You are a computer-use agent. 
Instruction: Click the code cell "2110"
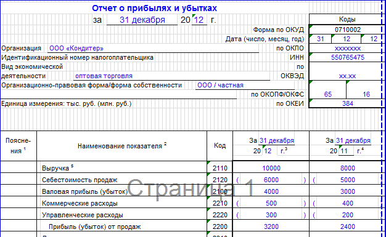point(220,168)
